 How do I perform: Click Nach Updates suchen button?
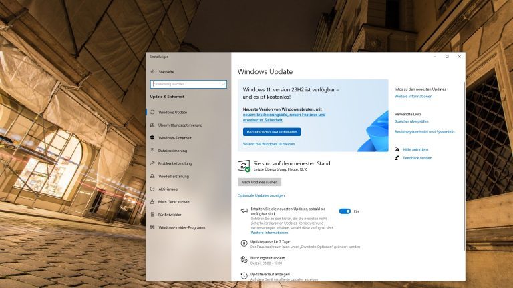coord(259,182)
